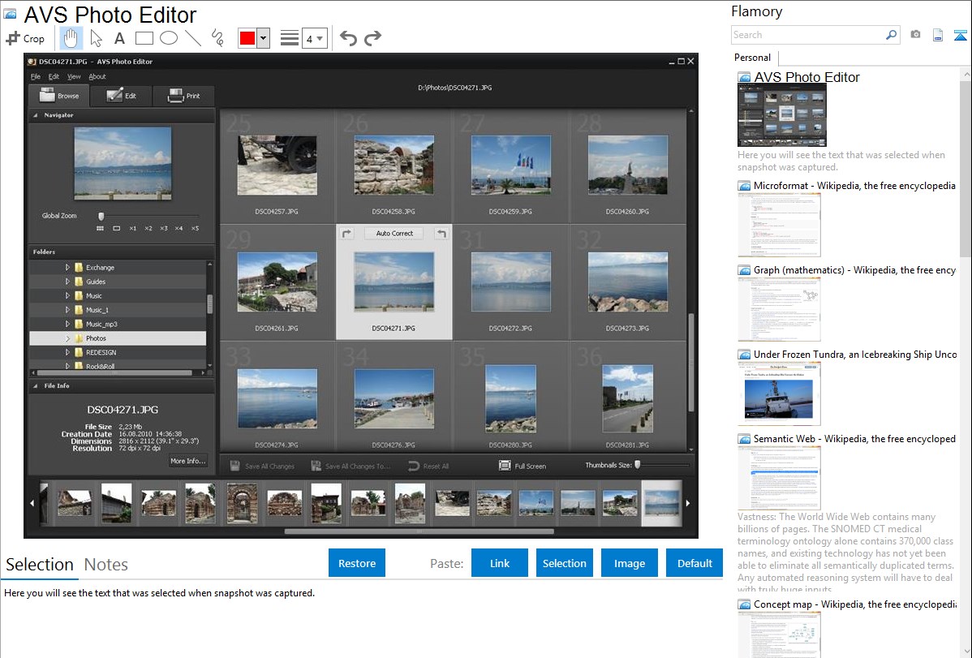Undo the last annotation
972x658 pixels.
coord(348,38)
